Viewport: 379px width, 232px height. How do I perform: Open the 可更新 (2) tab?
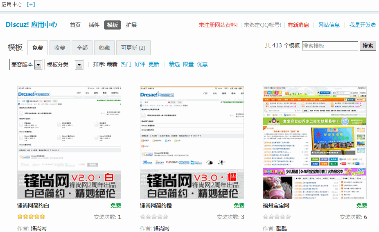pos(133,48)
